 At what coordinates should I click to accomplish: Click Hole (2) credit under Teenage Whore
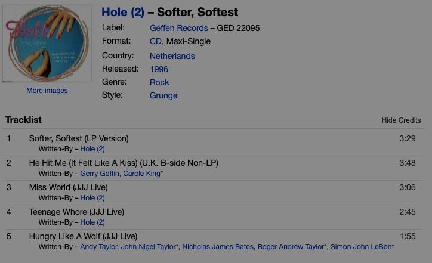pyautogui.click(x=92, y=222)
